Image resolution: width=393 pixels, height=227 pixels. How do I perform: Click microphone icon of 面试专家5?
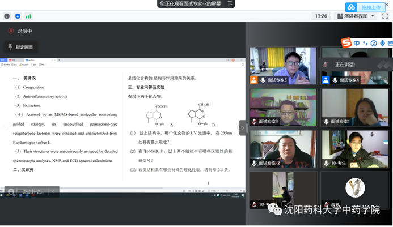click(263, 80)
